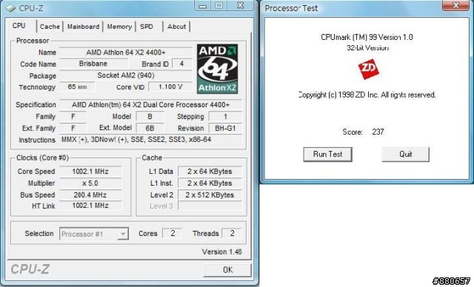Click the Stepping value 1
Image resolution: width=474 pixels, height=287 pixels.
(225, 116)
